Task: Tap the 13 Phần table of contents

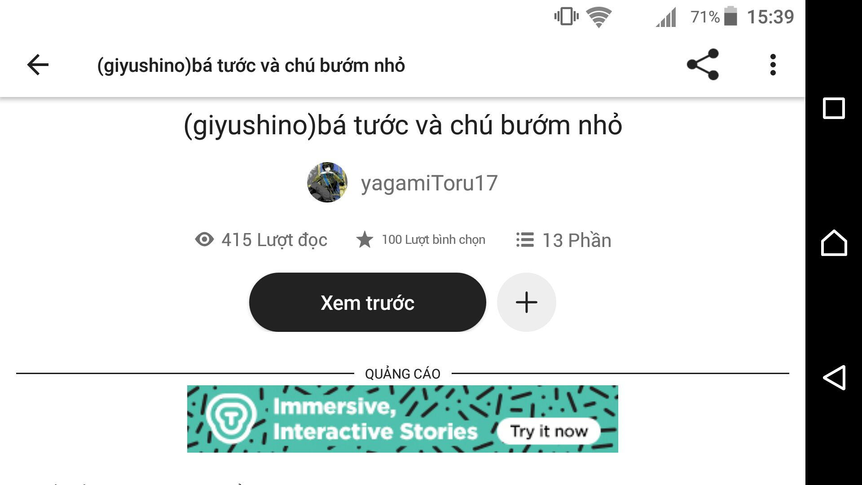Action: [x=576, y=240]
